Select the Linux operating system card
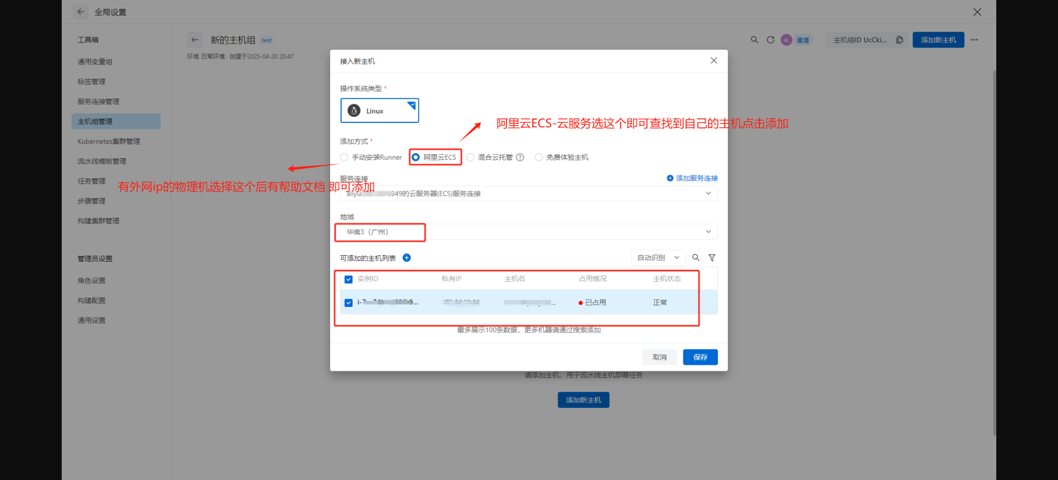 click(x=380, y=110)
